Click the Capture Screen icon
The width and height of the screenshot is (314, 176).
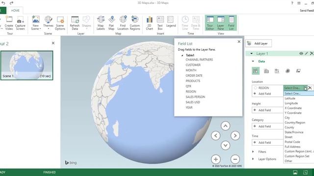pyautogui.click(x=20, y=23)
